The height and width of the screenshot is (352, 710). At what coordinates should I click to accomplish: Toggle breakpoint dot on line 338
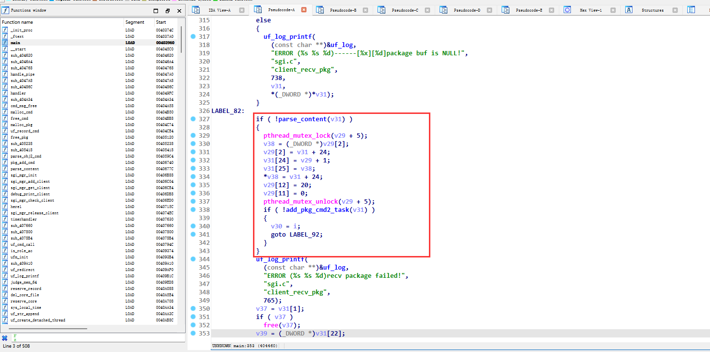point(193,209)
